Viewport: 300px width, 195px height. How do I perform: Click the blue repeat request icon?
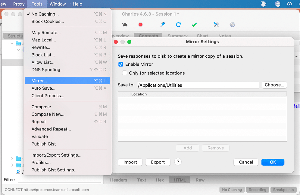click(x=178, y=25)
